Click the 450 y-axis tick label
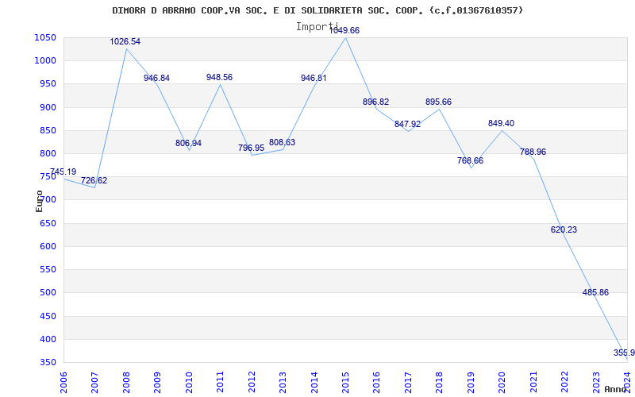 48,316
